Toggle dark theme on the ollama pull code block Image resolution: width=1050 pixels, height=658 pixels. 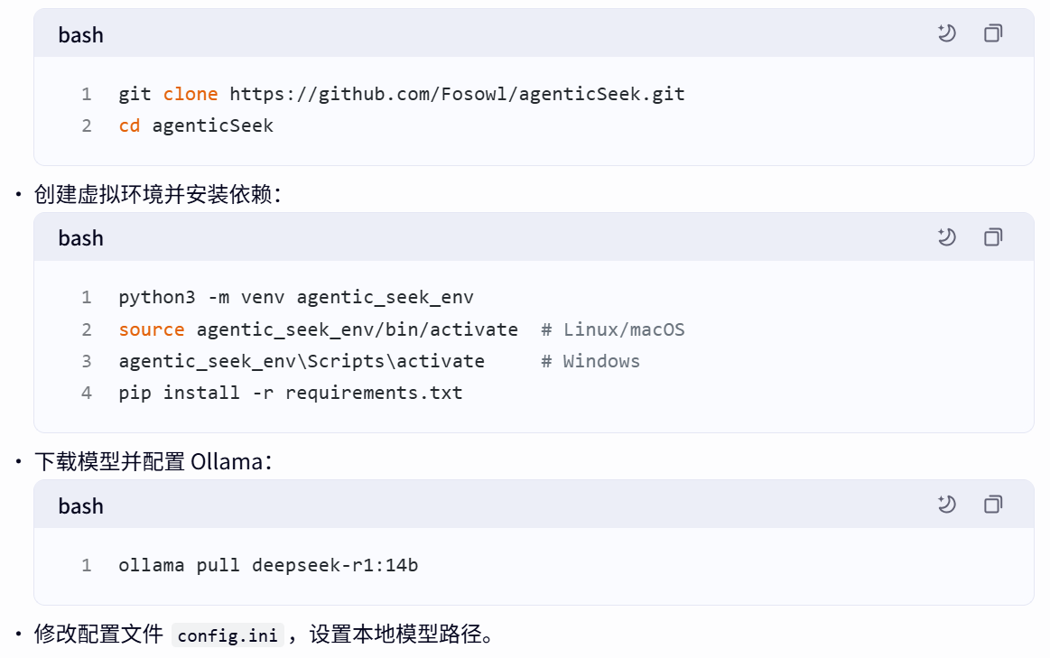[946, 505]
